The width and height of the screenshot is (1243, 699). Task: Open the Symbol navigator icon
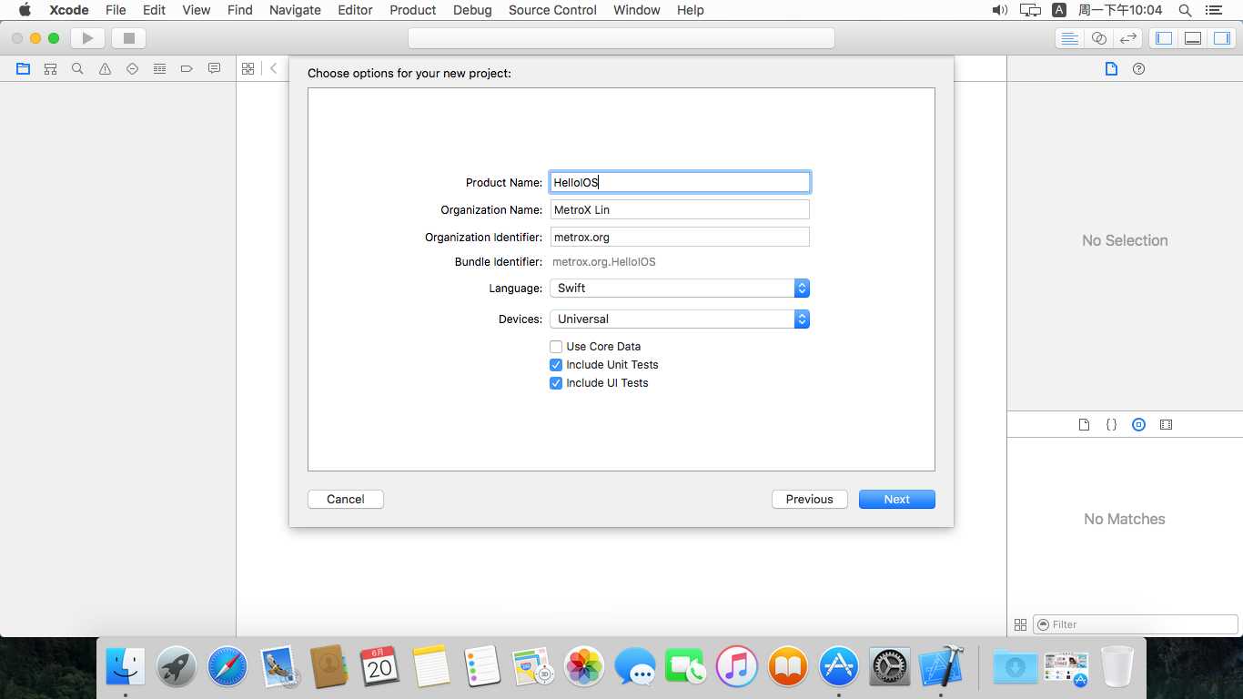pyautogui.click(x=50, y=68)
